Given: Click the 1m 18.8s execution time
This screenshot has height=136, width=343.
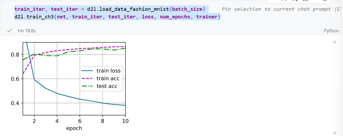Looking at the screenshot, I should point(26,31).
